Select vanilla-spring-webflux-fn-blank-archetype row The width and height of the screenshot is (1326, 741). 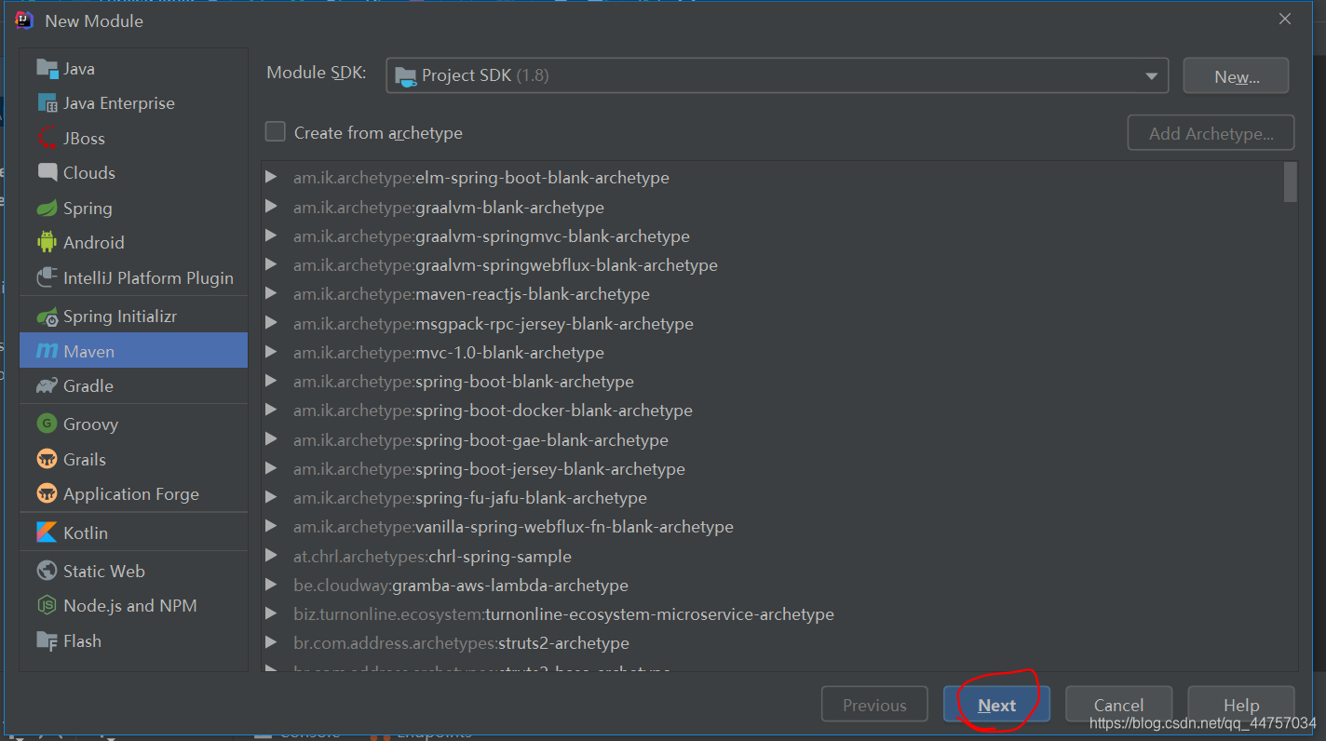point(772,526)
